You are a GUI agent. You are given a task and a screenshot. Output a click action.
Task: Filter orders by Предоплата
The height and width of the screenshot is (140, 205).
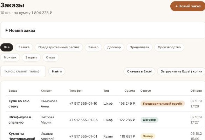tap(139, 47)
